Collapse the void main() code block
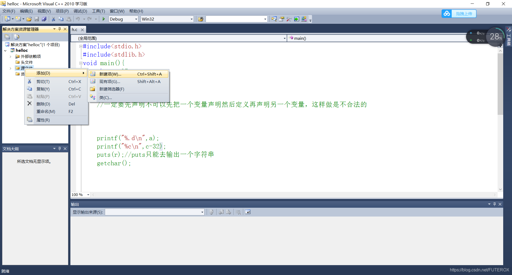 coord(81,63)
